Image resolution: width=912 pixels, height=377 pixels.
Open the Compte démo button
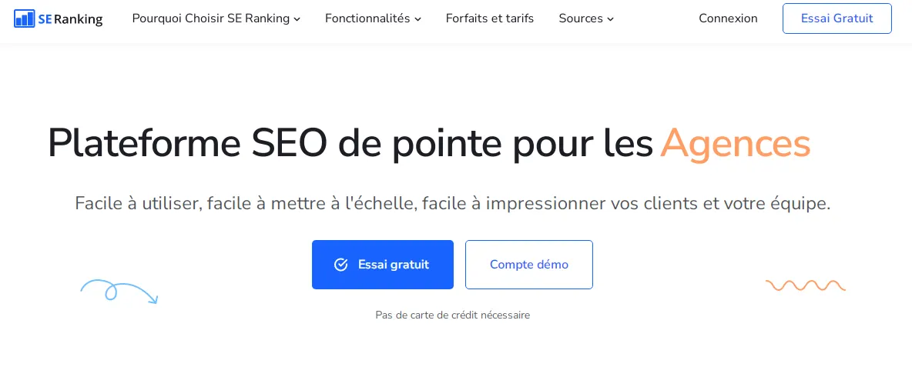(x=529, y=265)
